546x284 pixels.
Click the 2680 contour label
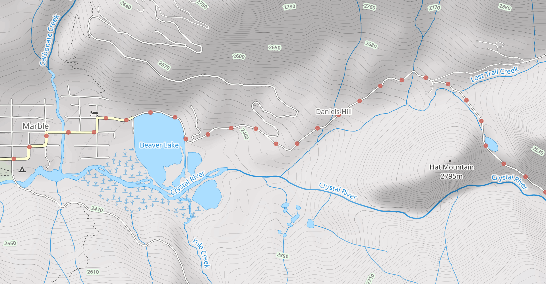pyautogui.click(x=371, y=45)
